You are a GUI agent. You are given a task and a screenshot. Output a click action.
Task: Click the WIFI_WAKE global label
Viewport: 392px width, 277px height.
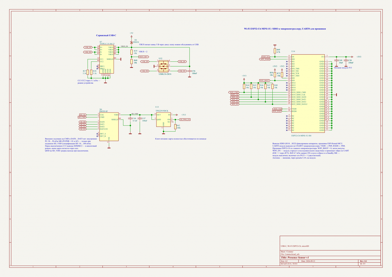(x=265, y=59)
